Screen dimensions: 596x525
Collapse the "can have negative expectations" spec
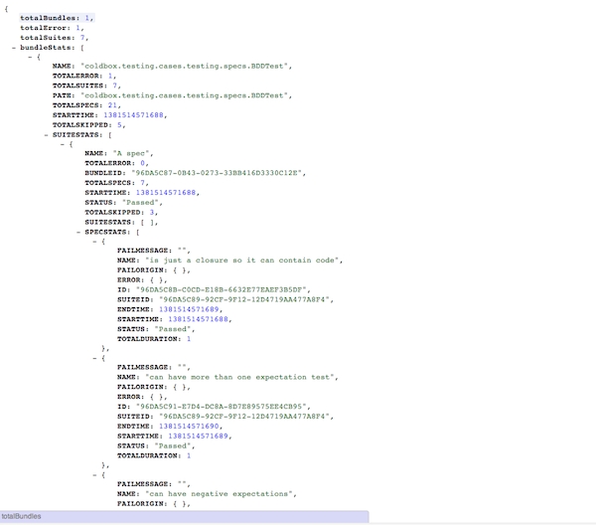pos(94,474)
